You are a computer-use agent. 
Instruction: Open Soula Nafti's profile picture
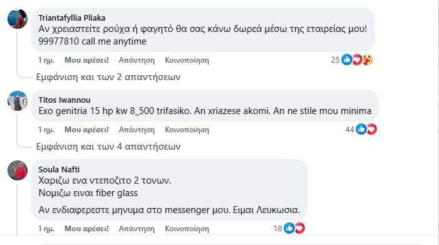click(18, 170)
